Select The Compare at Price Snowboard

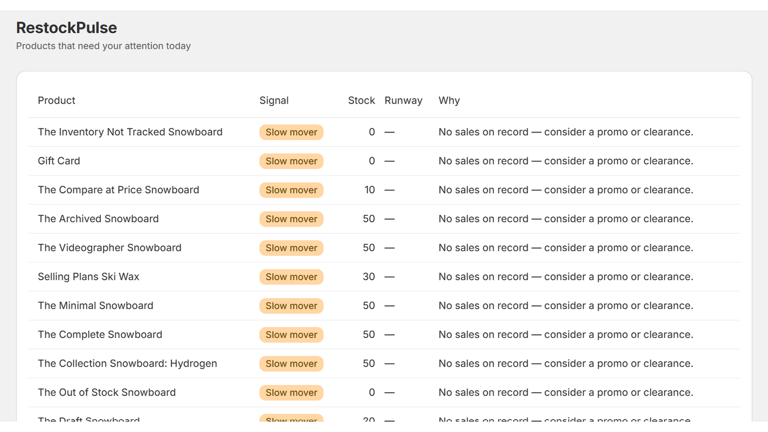pyautogui.click(x=119, y=190)
